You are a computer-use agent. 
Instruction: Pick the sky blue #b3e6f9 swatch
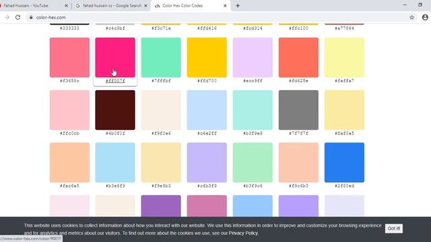115,163
